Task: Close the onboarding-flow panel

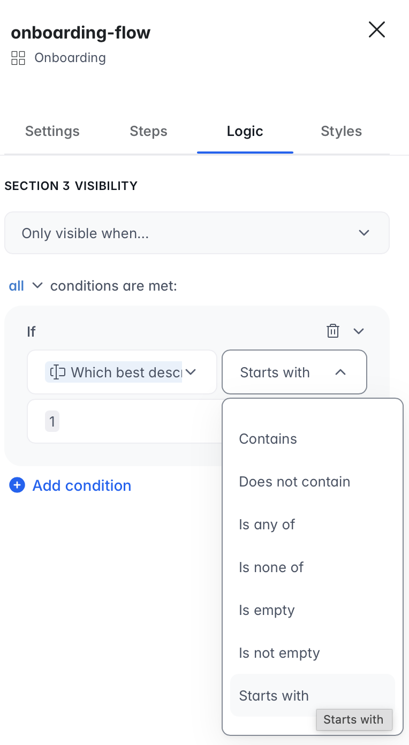Action: point(377,30)
